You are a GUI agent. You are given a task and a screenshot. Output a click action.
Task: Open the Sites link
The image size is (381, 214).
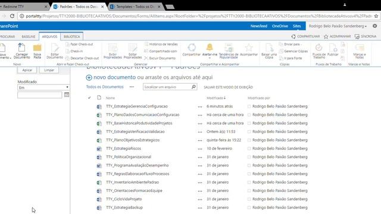pos(296,26)
